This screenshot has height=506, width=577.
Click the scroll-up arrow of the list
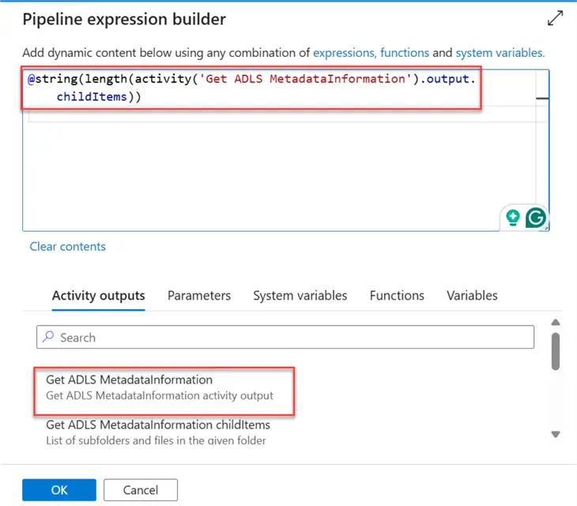(556, 323)
